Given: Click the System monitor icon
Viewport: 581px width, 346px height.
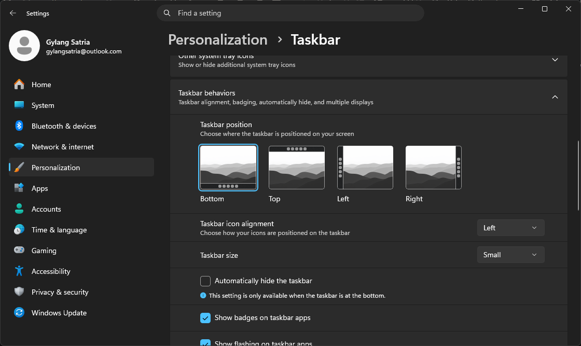Looking at the screenshot, I should 19,105.
